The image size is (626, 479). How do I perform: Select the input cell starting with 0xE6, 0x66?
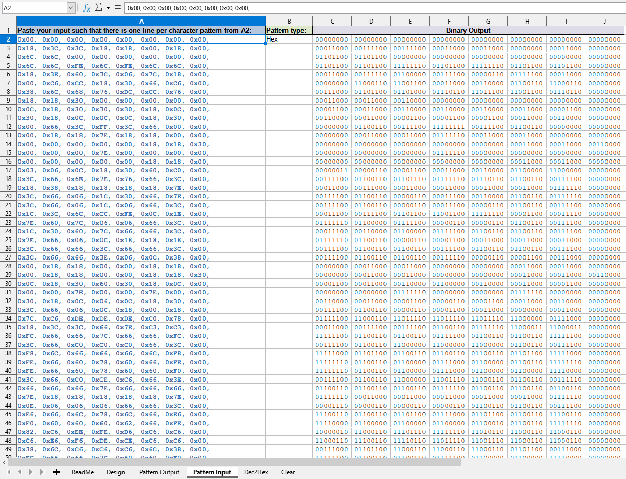(x=141, y=414)
